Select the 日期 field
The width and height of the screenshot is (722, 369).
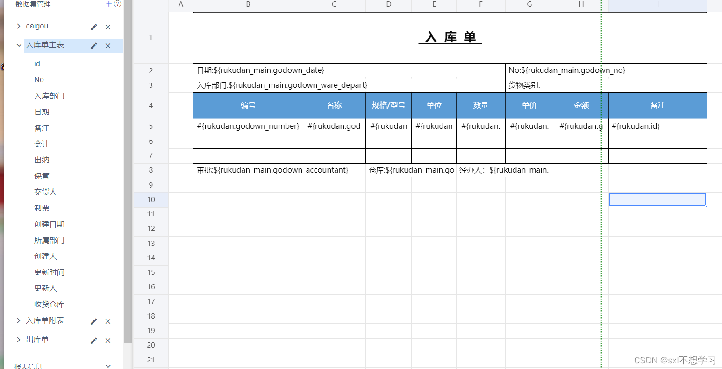(42, 111)
